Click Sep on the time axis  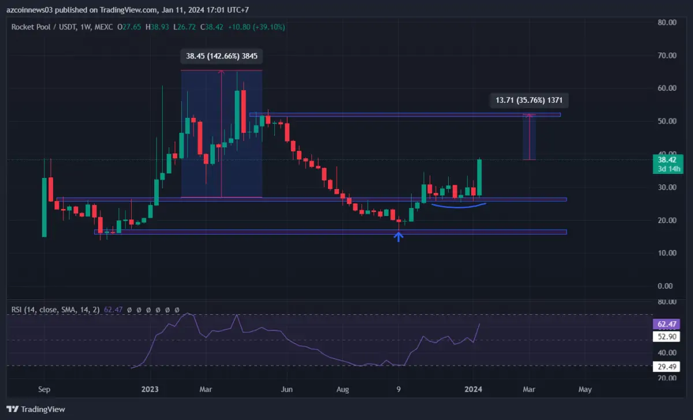coord(44,389)
